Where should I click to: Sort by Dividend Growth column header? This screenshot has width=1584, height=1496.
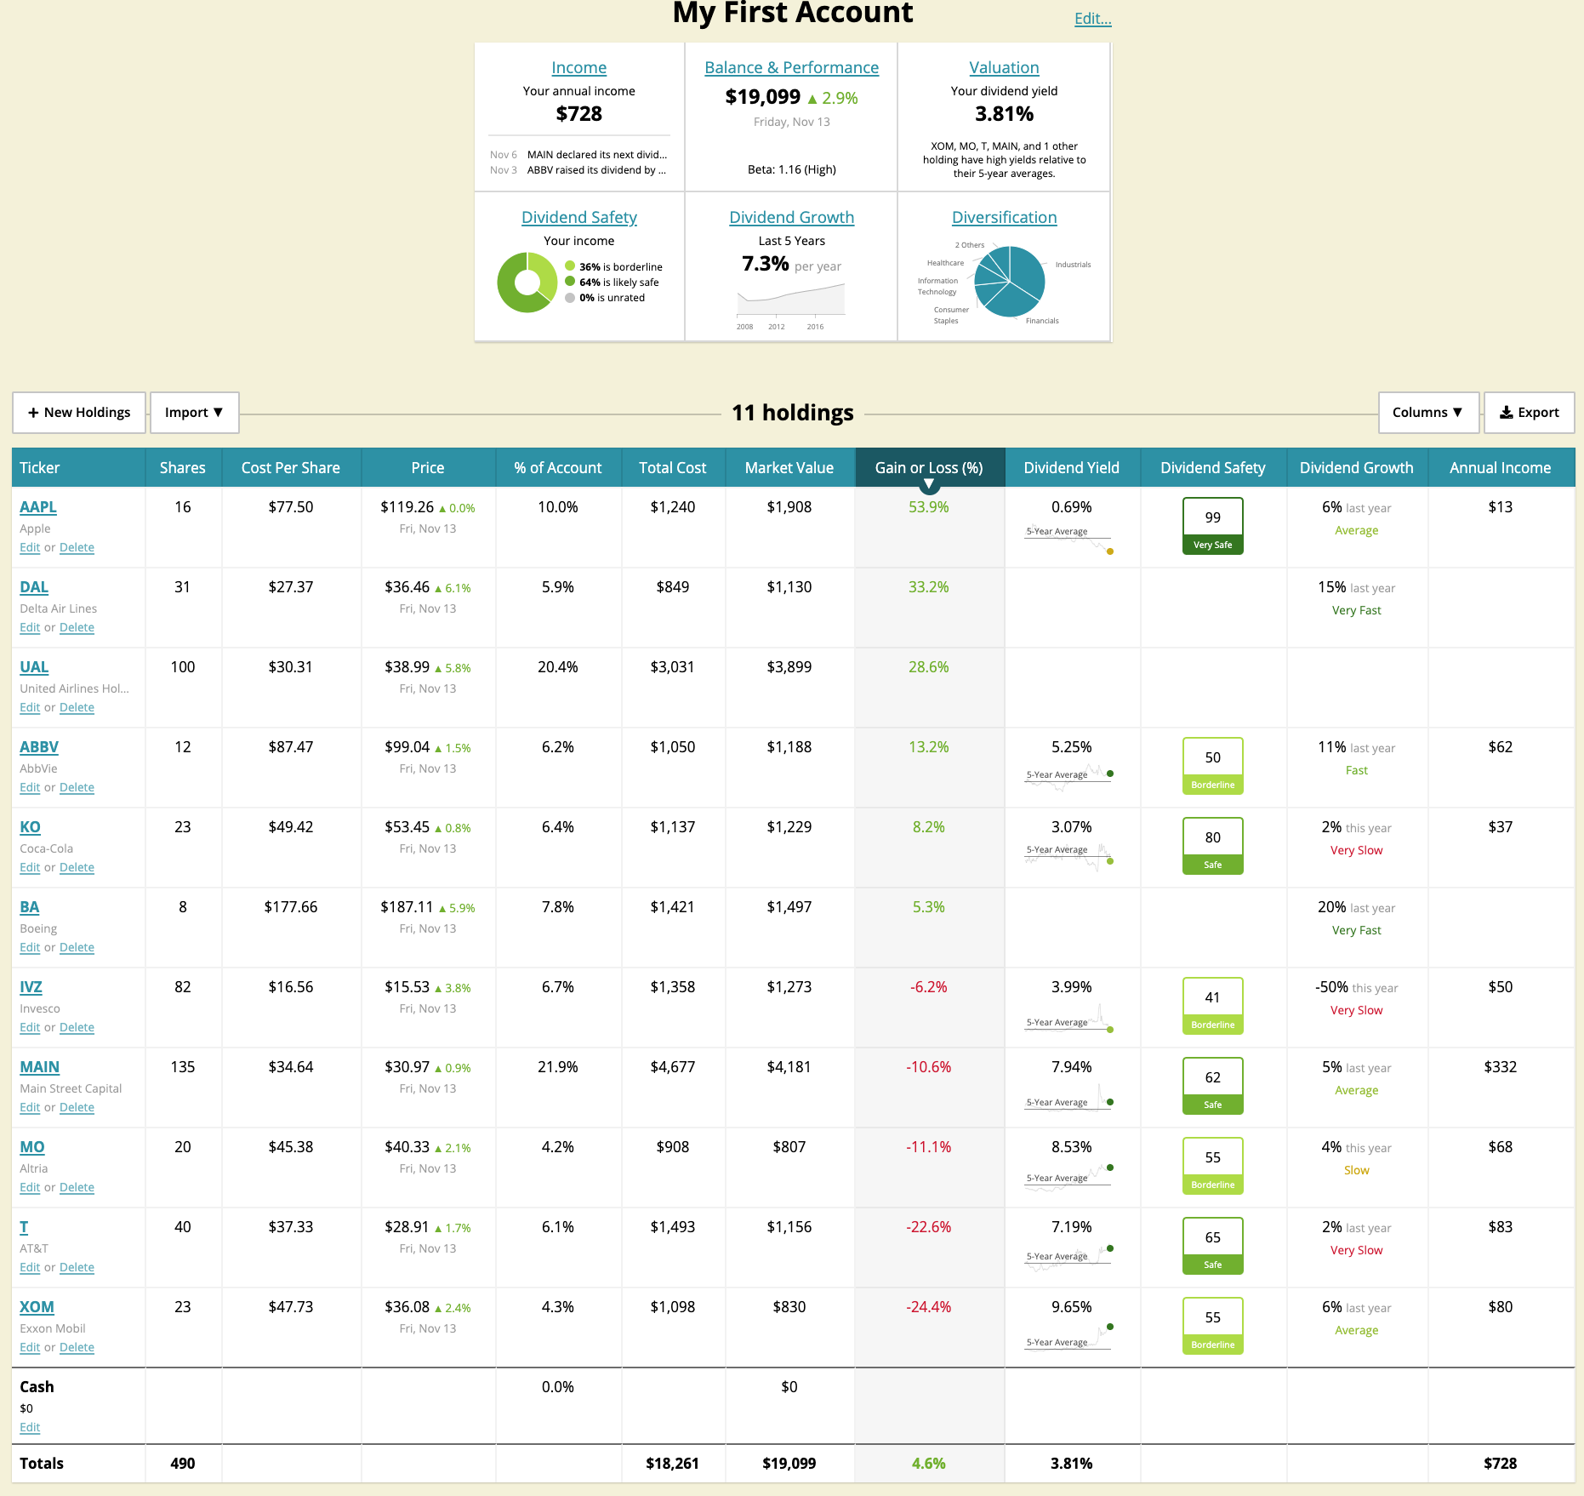pos(1357,468)
